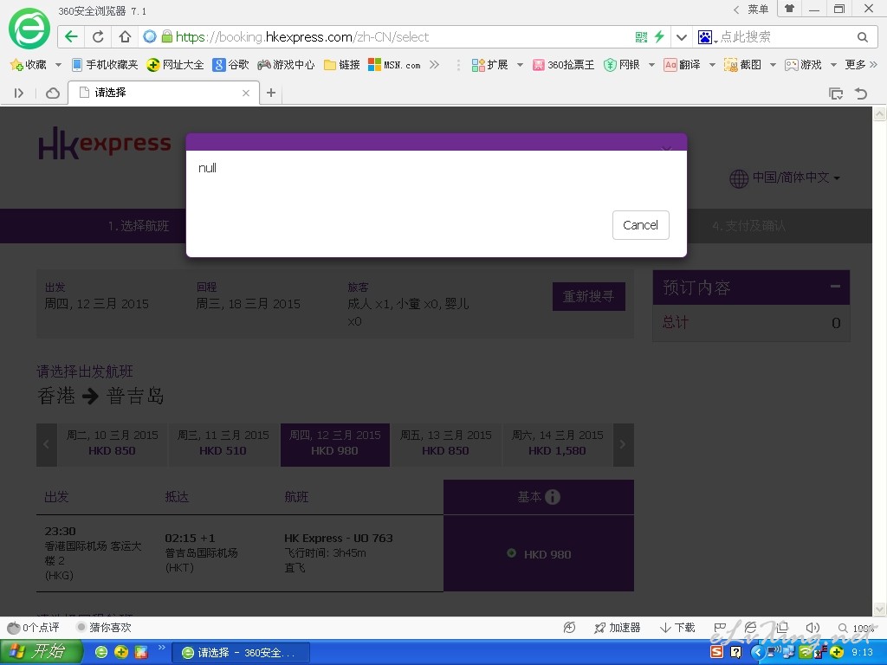Open the skin (shirt) icon in title bar
Image resolution: width=887 pixels, height=665 pixels.
pyautogui.click(x=789, y=9)
